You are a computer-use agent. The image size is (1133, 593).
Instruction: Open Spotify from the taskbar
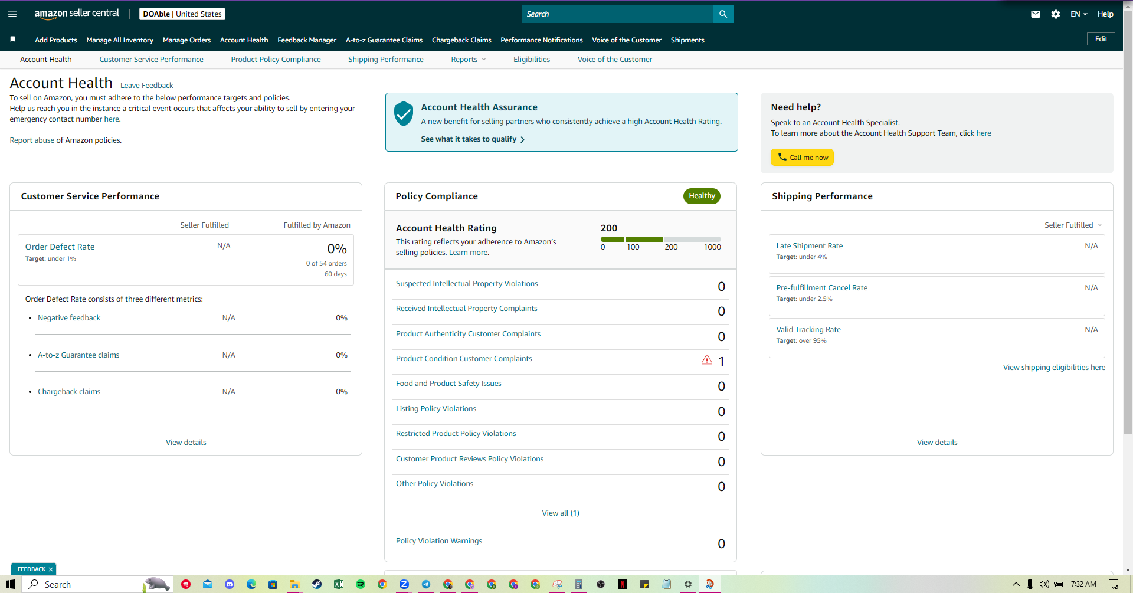point(361,584)
